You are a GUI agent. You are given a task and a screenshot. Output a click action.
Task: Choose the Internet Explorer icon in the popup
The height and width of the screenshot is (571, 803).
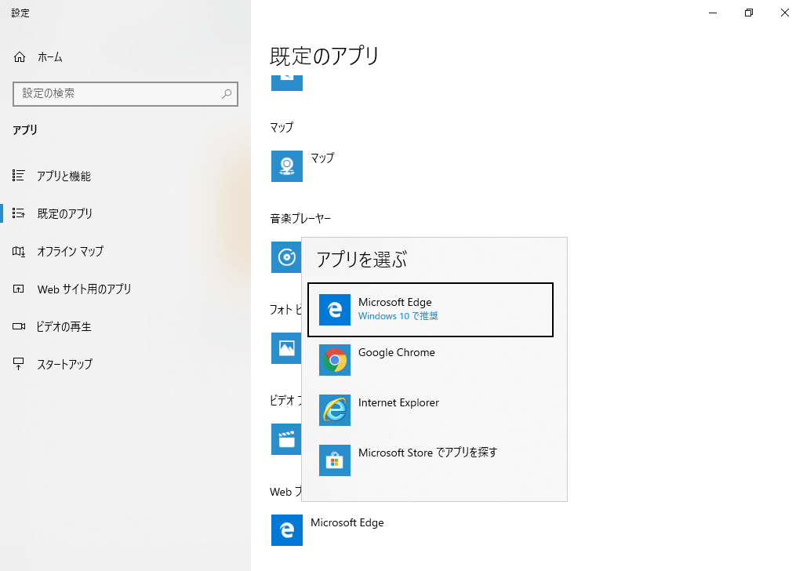tap(335, 410)
